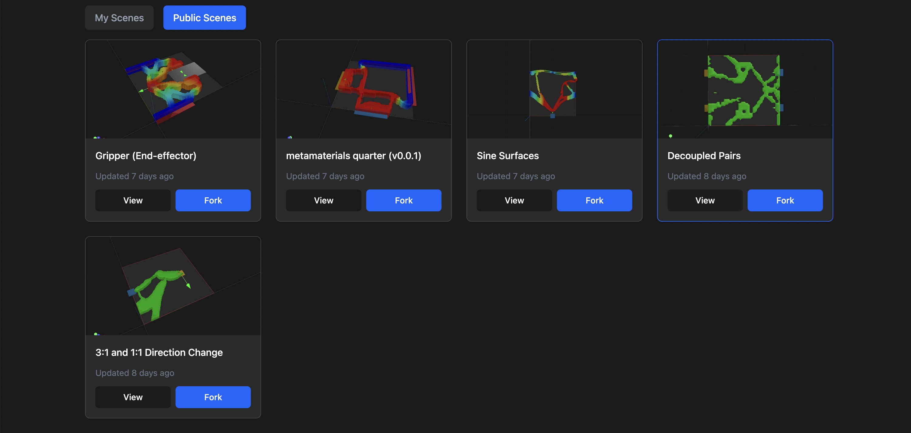Click the "Sine Surfaces" title text
This screenshot has height=433, width=911.
pos(507,156)
